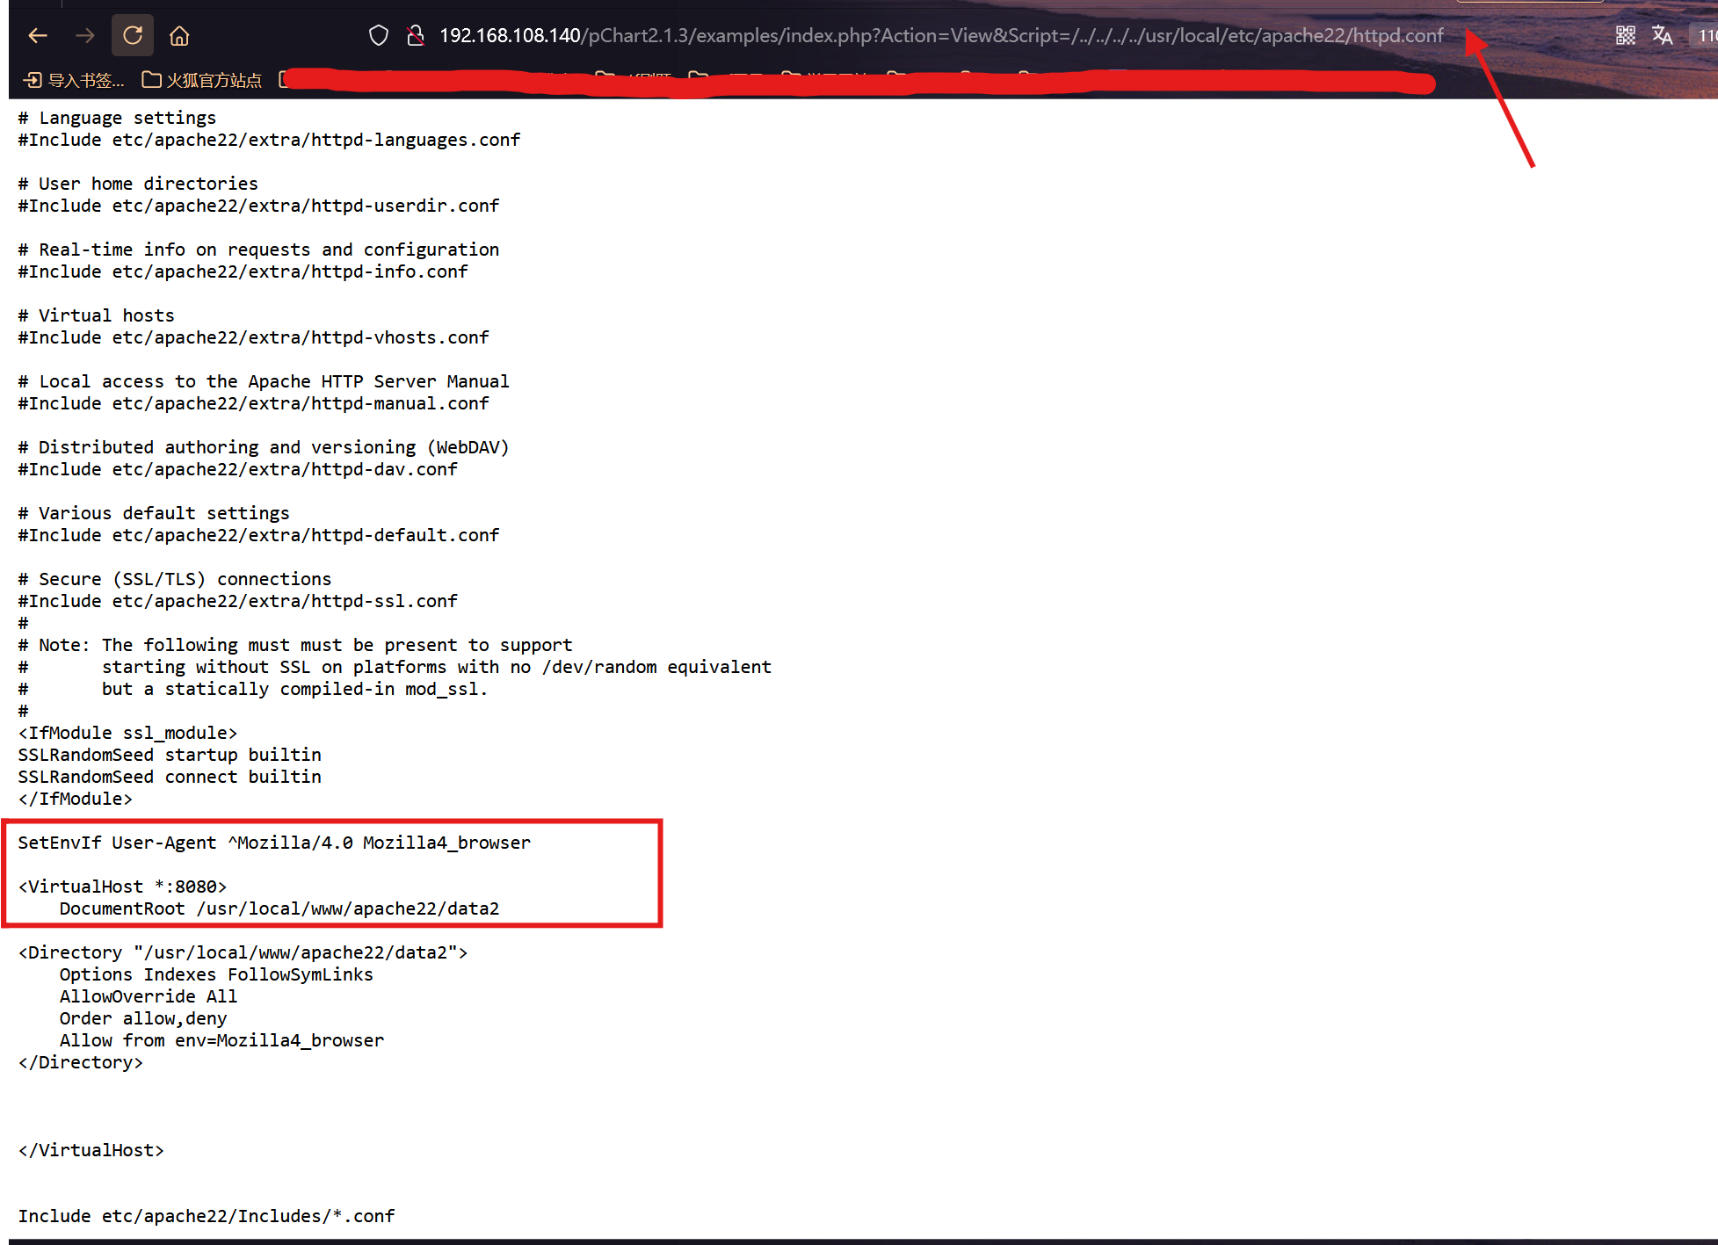
Task: Click the VirtualHost *:8080 line
Action: [x=122, y=887]
